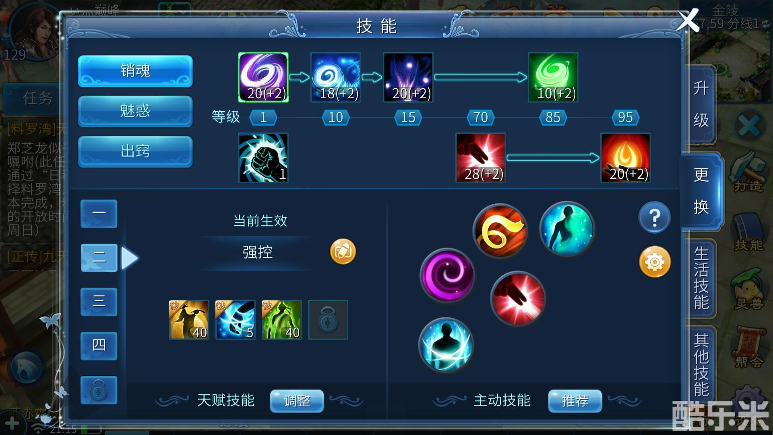The image size is (773, 435).
Task: Switch to the 生活技能 side tab
Action: click(x=701, y=278)
